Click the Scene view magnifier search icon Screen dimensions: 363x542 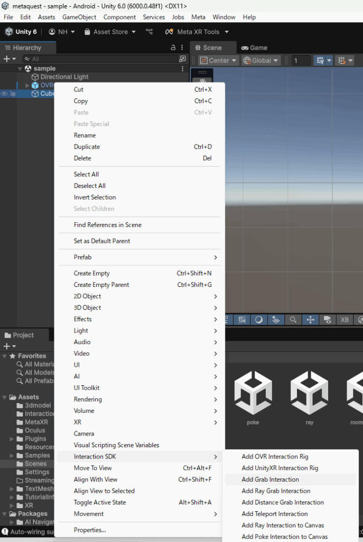pos(293,320)
